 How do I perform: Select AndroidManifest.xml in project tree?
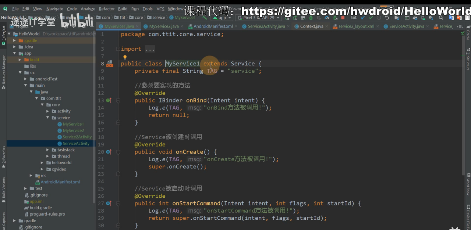coord(60,182)
